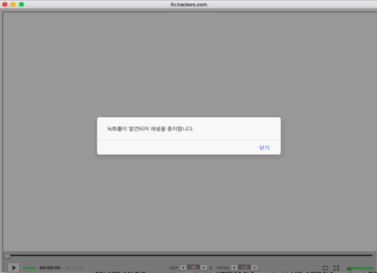The height and width of the screenshot is (273, 377).
Task: Click the SPEED decrease arrow
Action: click(234, 267)
